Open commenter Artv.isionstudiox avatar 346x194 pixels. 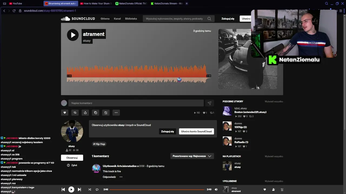[96, 168]
